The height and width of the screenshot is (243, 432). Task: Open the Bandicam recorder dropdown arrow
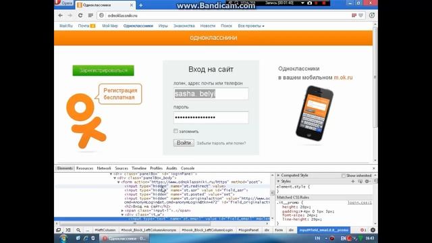pos(302,3)
